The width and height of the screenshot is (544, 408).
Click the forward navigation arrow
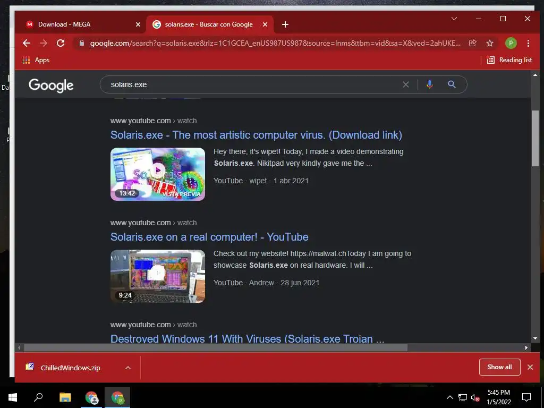point(44,43)
